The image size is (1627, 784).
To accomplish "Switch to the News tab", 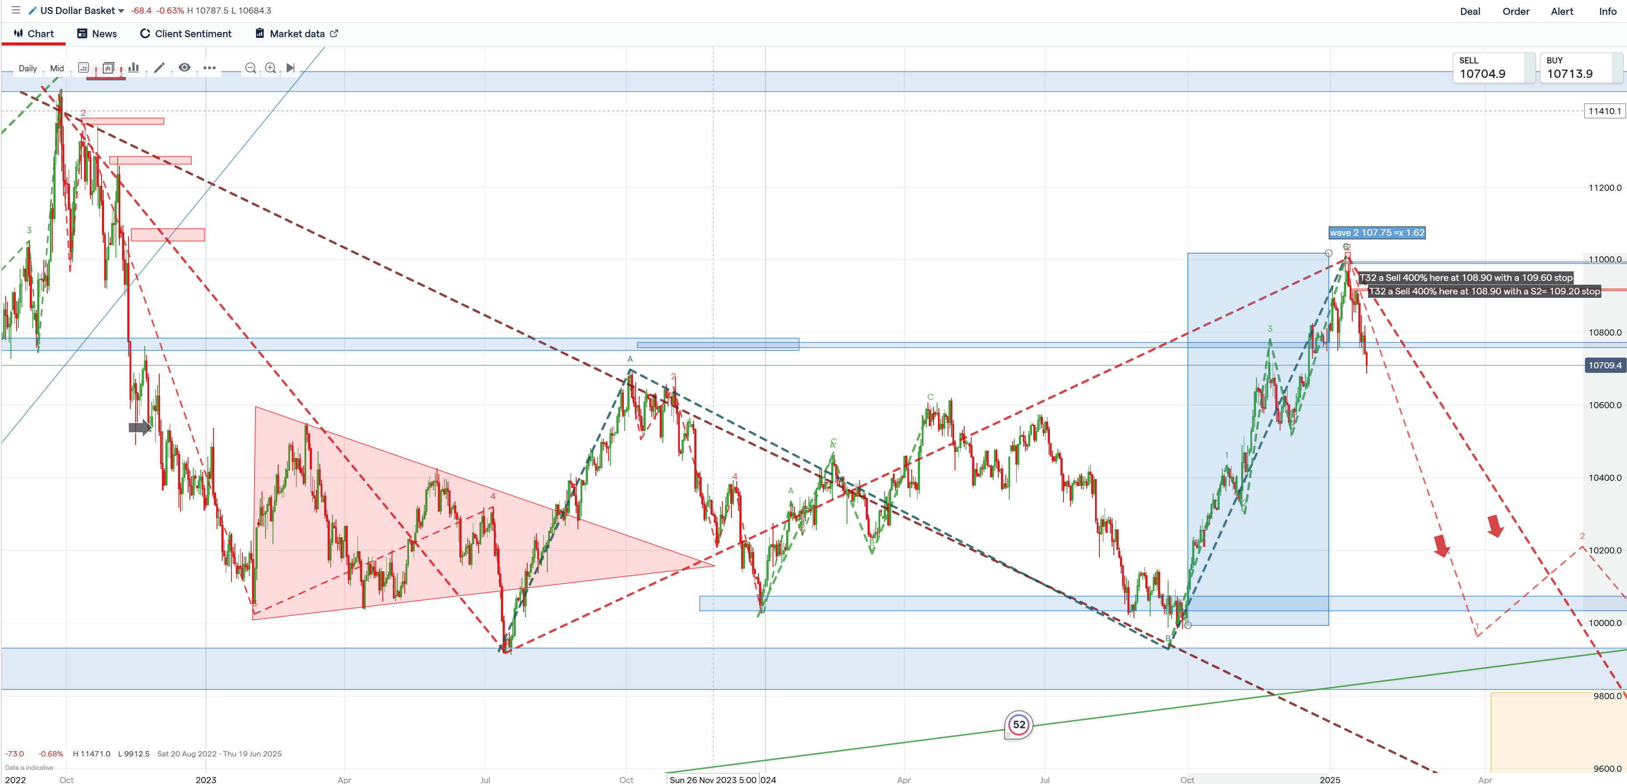I will (97, 34).
